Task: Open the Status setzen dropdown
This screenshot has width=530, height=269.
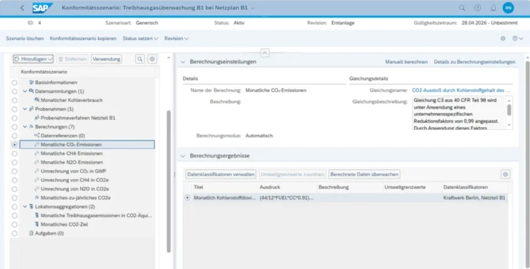Action: 140,39
